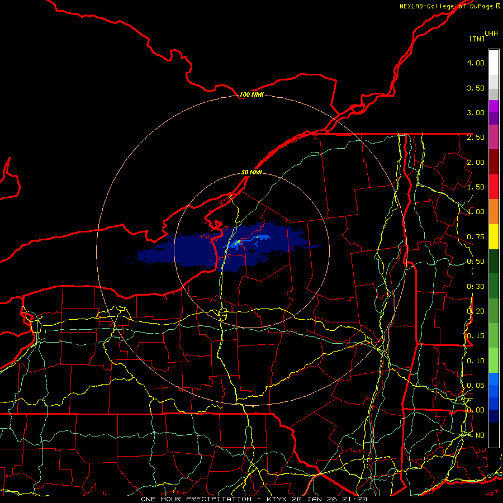The width and height of the screenshot is (503, 503).
Task: Select the yellow legend swatch
Action: (493, 236)
